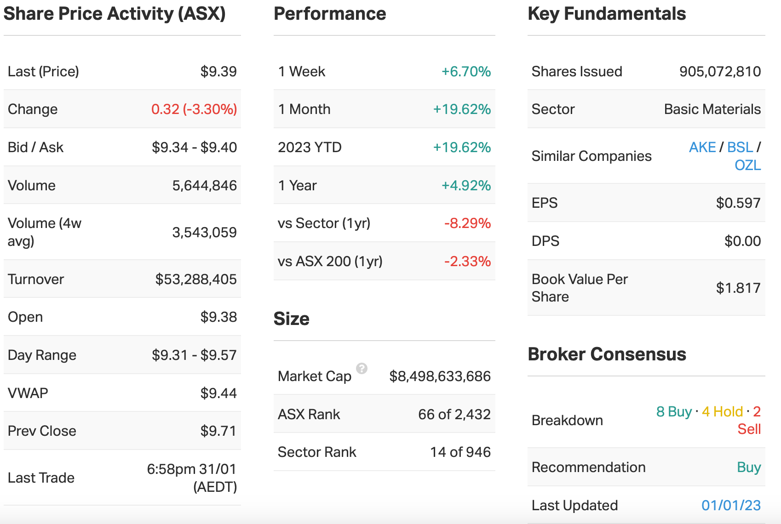This screenshot has height=524, width=781.
Task: Click the Broker Consensus heading
Action: 607,354
